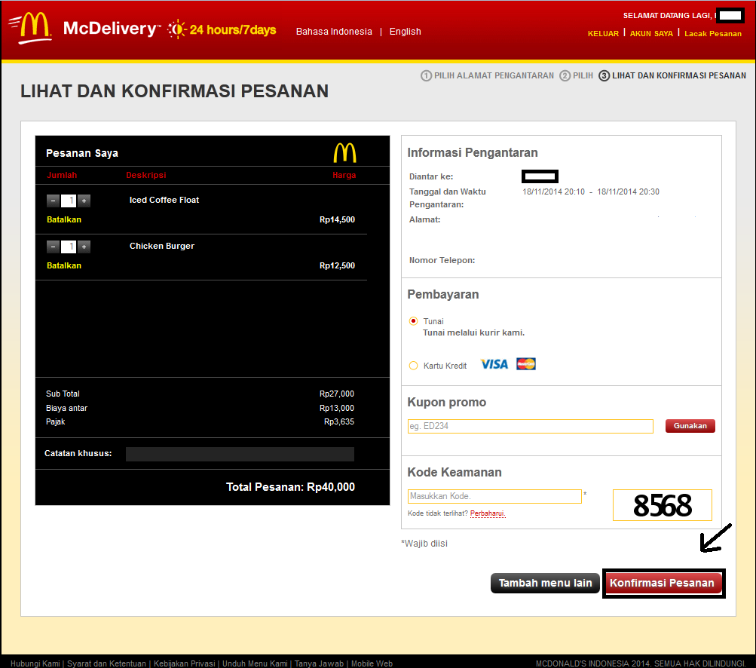
Task: Click minus icon to decrease Chicken Burger
Action: pyautogui.click(x=52, y=247)
